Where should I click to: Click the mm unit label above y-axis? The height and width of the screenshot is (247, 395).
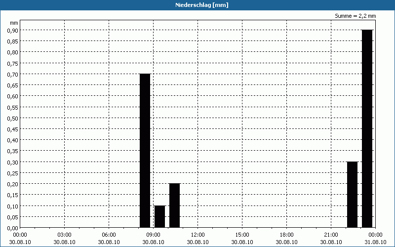tap(14, 23)
